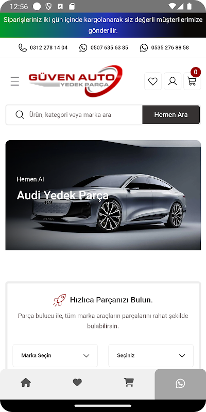The image size is (206, 412).
Task: Focus the product search input field
Action: pyautogui.click(x=83, y=115)
